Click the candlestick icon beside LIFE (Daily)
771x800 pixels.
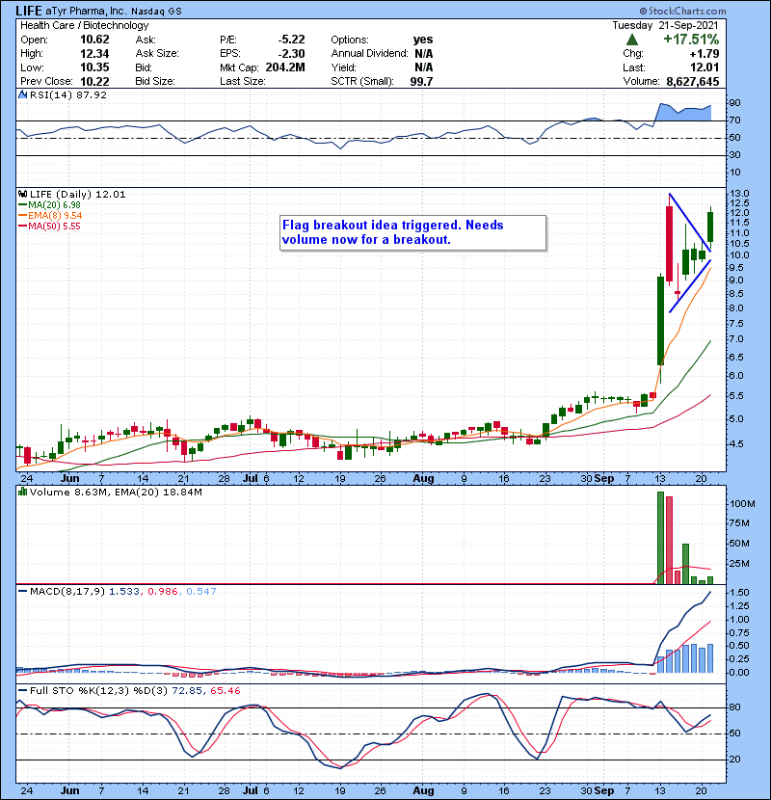(x=23, y=194)
